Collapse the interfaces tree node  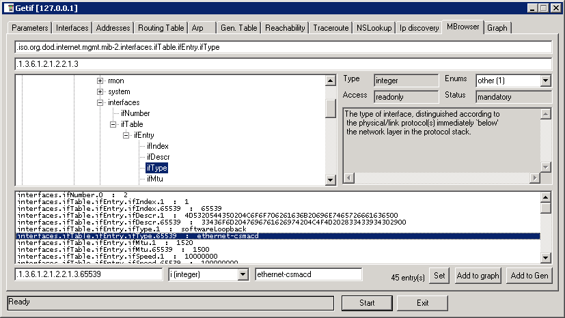pos(100,102)
